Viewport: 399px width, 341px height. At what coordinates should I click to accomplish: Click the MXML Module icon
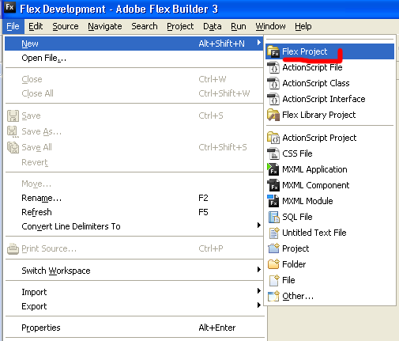click(273, 201)
